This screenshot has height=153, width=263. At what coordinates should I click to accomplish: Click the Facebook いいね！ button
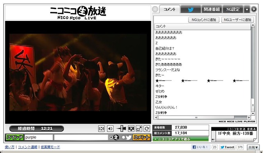201,147
